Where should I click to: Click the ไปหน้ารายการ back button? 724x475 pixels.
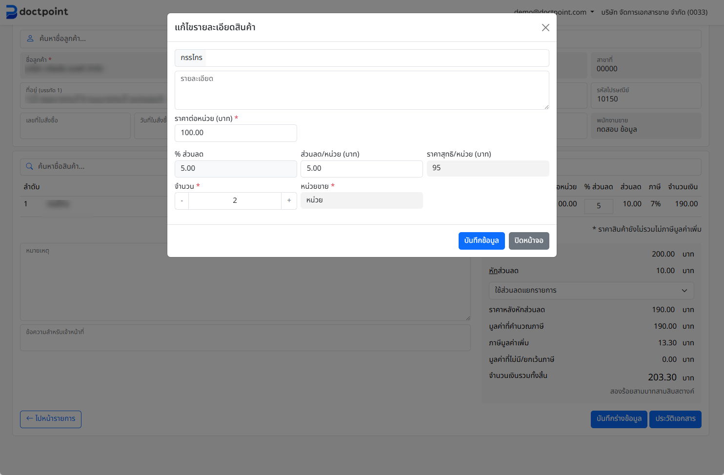(x=51, y=419)
